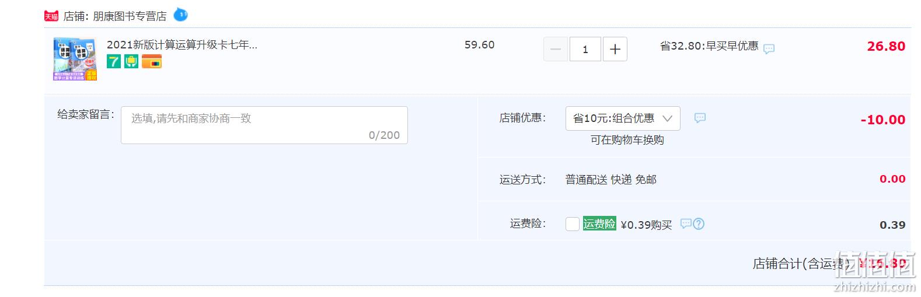
Task: Click comment bubble icon beside ¥0.39购买
Action: [x=686, y=223]
